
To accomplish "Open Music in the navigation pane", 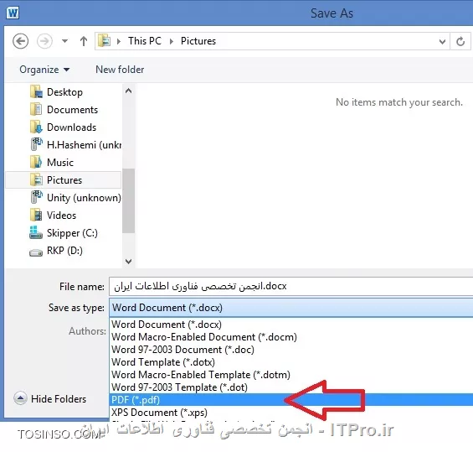I will click(60, 163).
